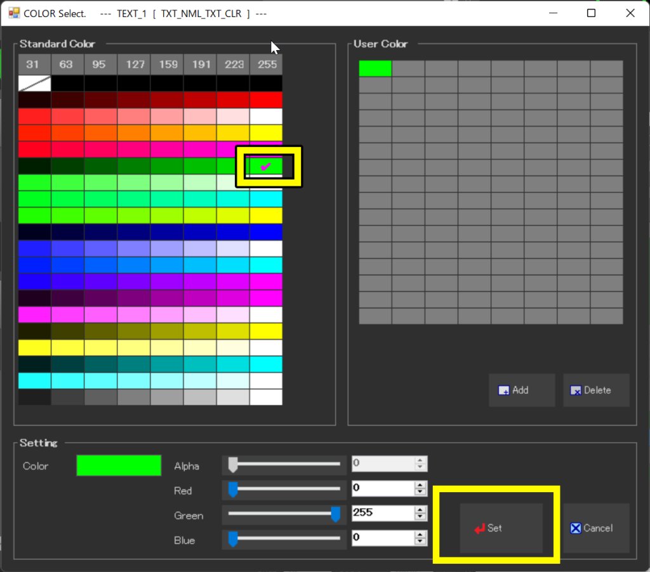650x572 pixels.
Task: Click the Color preview box in Setting
Action: point(119,465)
